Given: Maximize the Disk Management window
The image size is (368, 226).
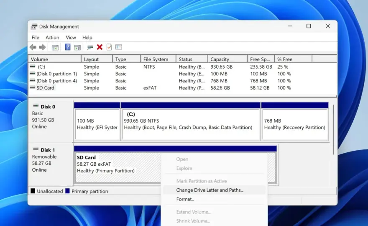Looking at the screenshot, I should (309, 26).
